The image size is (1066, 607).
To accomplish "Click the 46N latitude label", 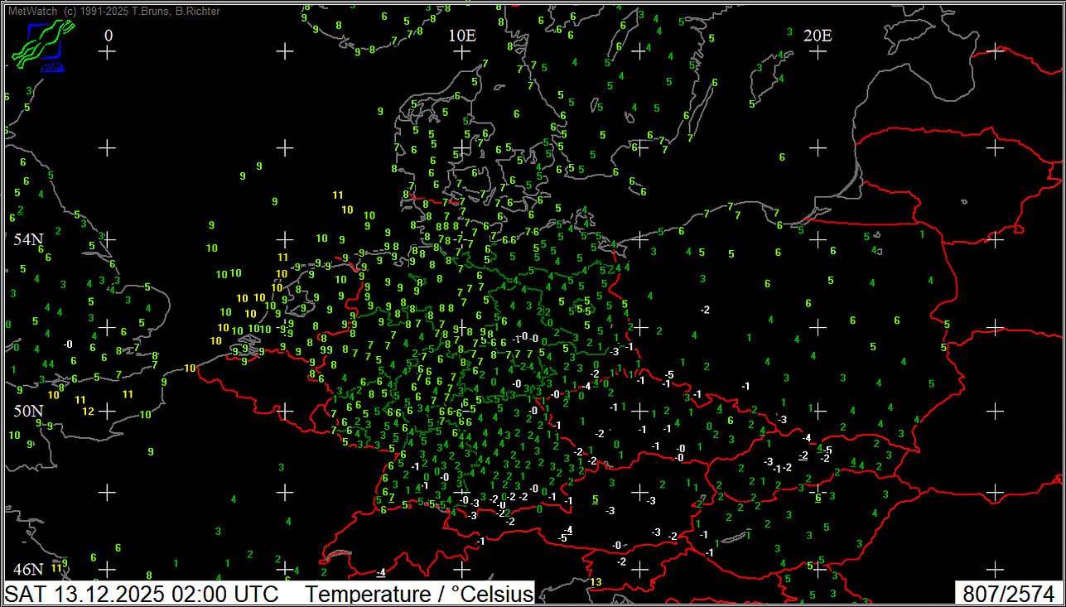I will (28, 570).
